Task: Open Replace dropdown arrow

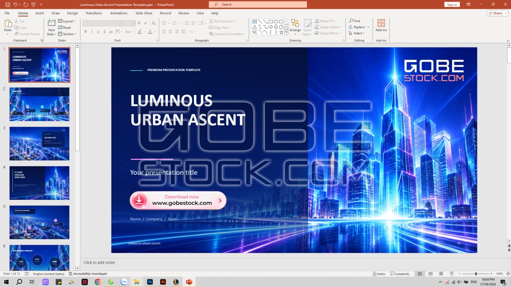Action: tap(368, 27)
